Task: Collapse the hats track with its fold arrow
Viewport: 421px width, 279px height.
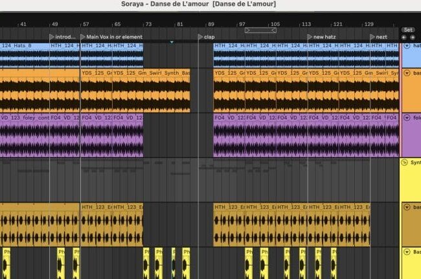Action: coord(407,46)
